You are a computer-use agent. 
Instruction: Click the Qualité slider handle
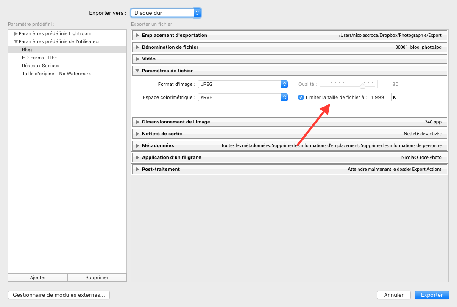pyautogui.click(x=362, y=85)
